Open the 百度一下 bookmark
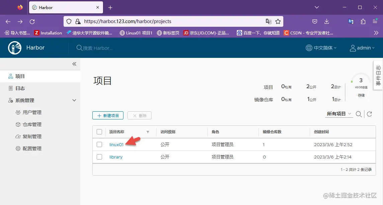The image size is (383, 205). 258,33
